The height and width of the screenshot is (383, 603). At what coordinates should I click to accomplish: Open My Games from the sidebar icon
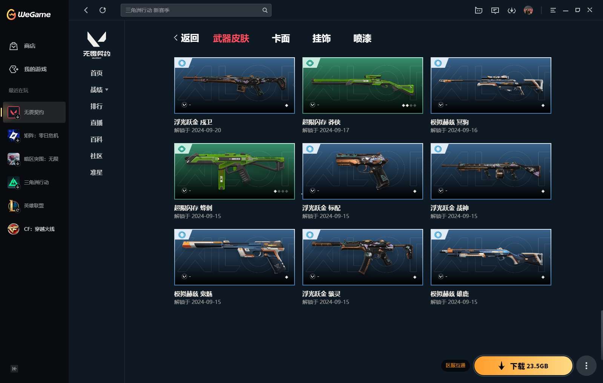14,69
